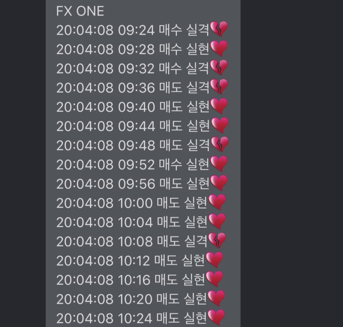Tap the heart emoji on the 10:00 line
The width and height of the screenshot is (343, 327).
pyautogui.click(x=217, y=203)
